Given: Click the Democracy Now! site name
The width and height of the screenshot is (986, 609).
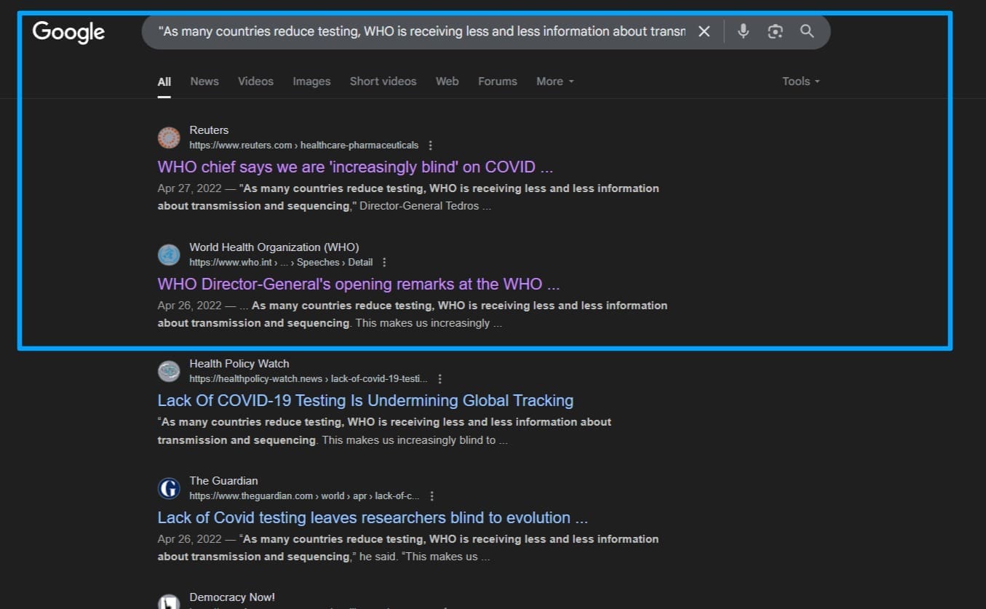Looking at the screenshot, I should (232, 597).
